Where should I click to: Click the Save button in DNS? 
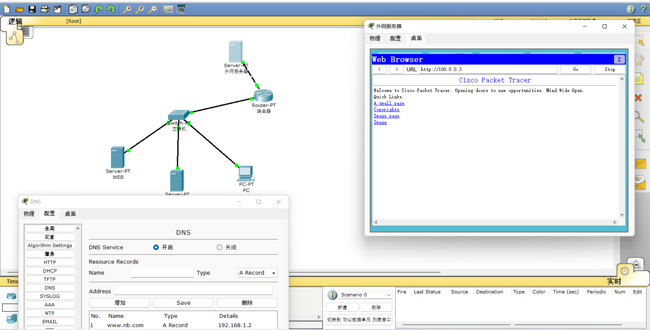[x=183, y=303]
